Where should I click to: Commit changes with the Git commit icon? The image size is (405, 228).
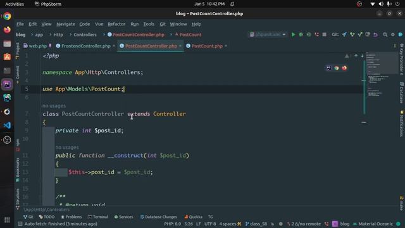point(352,34)
